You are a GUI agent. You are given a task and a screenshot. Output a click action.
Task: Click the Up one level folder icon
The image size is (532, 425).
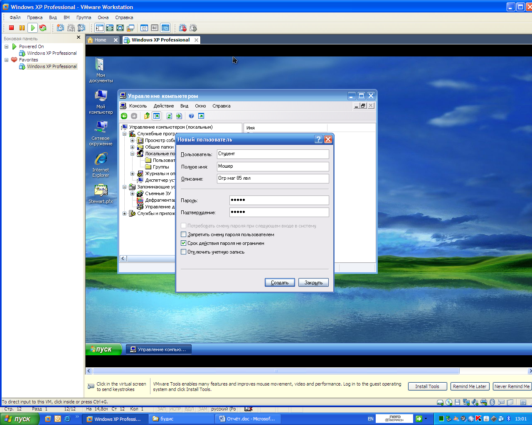(147, 116)
